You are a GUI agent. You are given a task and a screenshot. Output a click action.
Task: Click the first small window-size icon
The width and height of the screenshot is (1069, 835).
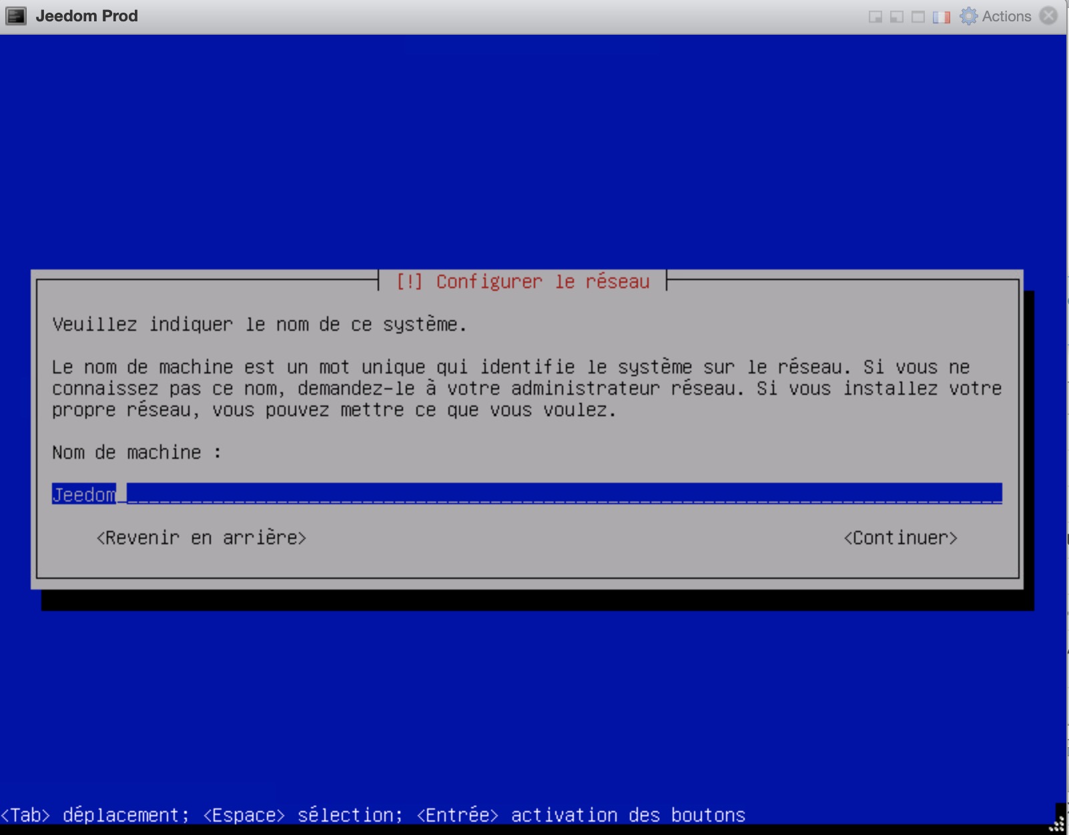click(x=875, y=17)
